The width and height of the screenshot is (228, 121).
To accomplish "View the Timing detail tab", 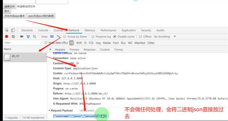I will point(118,49).
